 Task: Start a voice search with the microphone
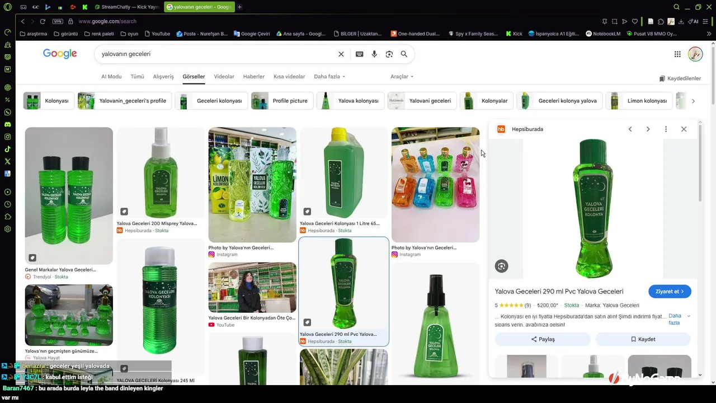374,54
